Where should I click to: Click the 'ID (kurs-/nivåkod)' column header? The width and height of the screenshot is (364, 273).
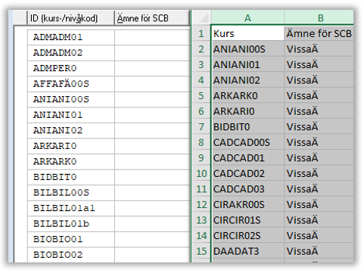click(71, 18)
